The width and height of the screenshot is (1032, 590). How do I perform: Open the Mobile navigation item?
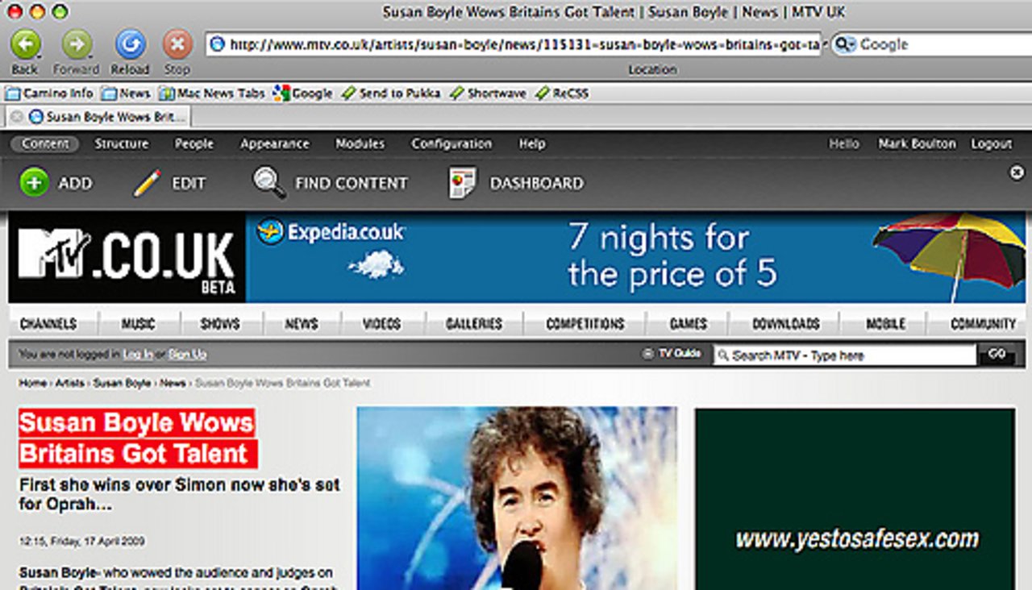coord(885,324)
